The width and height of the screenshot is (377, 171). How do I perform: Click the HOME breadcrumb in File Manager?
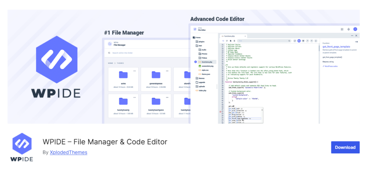coord(110,63)
